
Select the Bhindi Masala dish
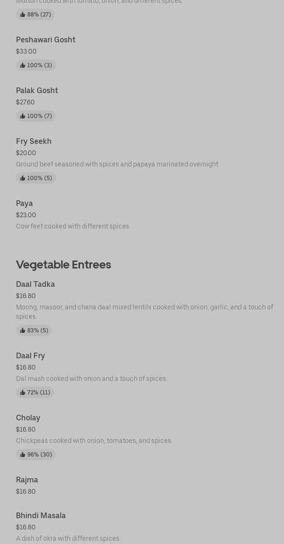pos(41,516)
